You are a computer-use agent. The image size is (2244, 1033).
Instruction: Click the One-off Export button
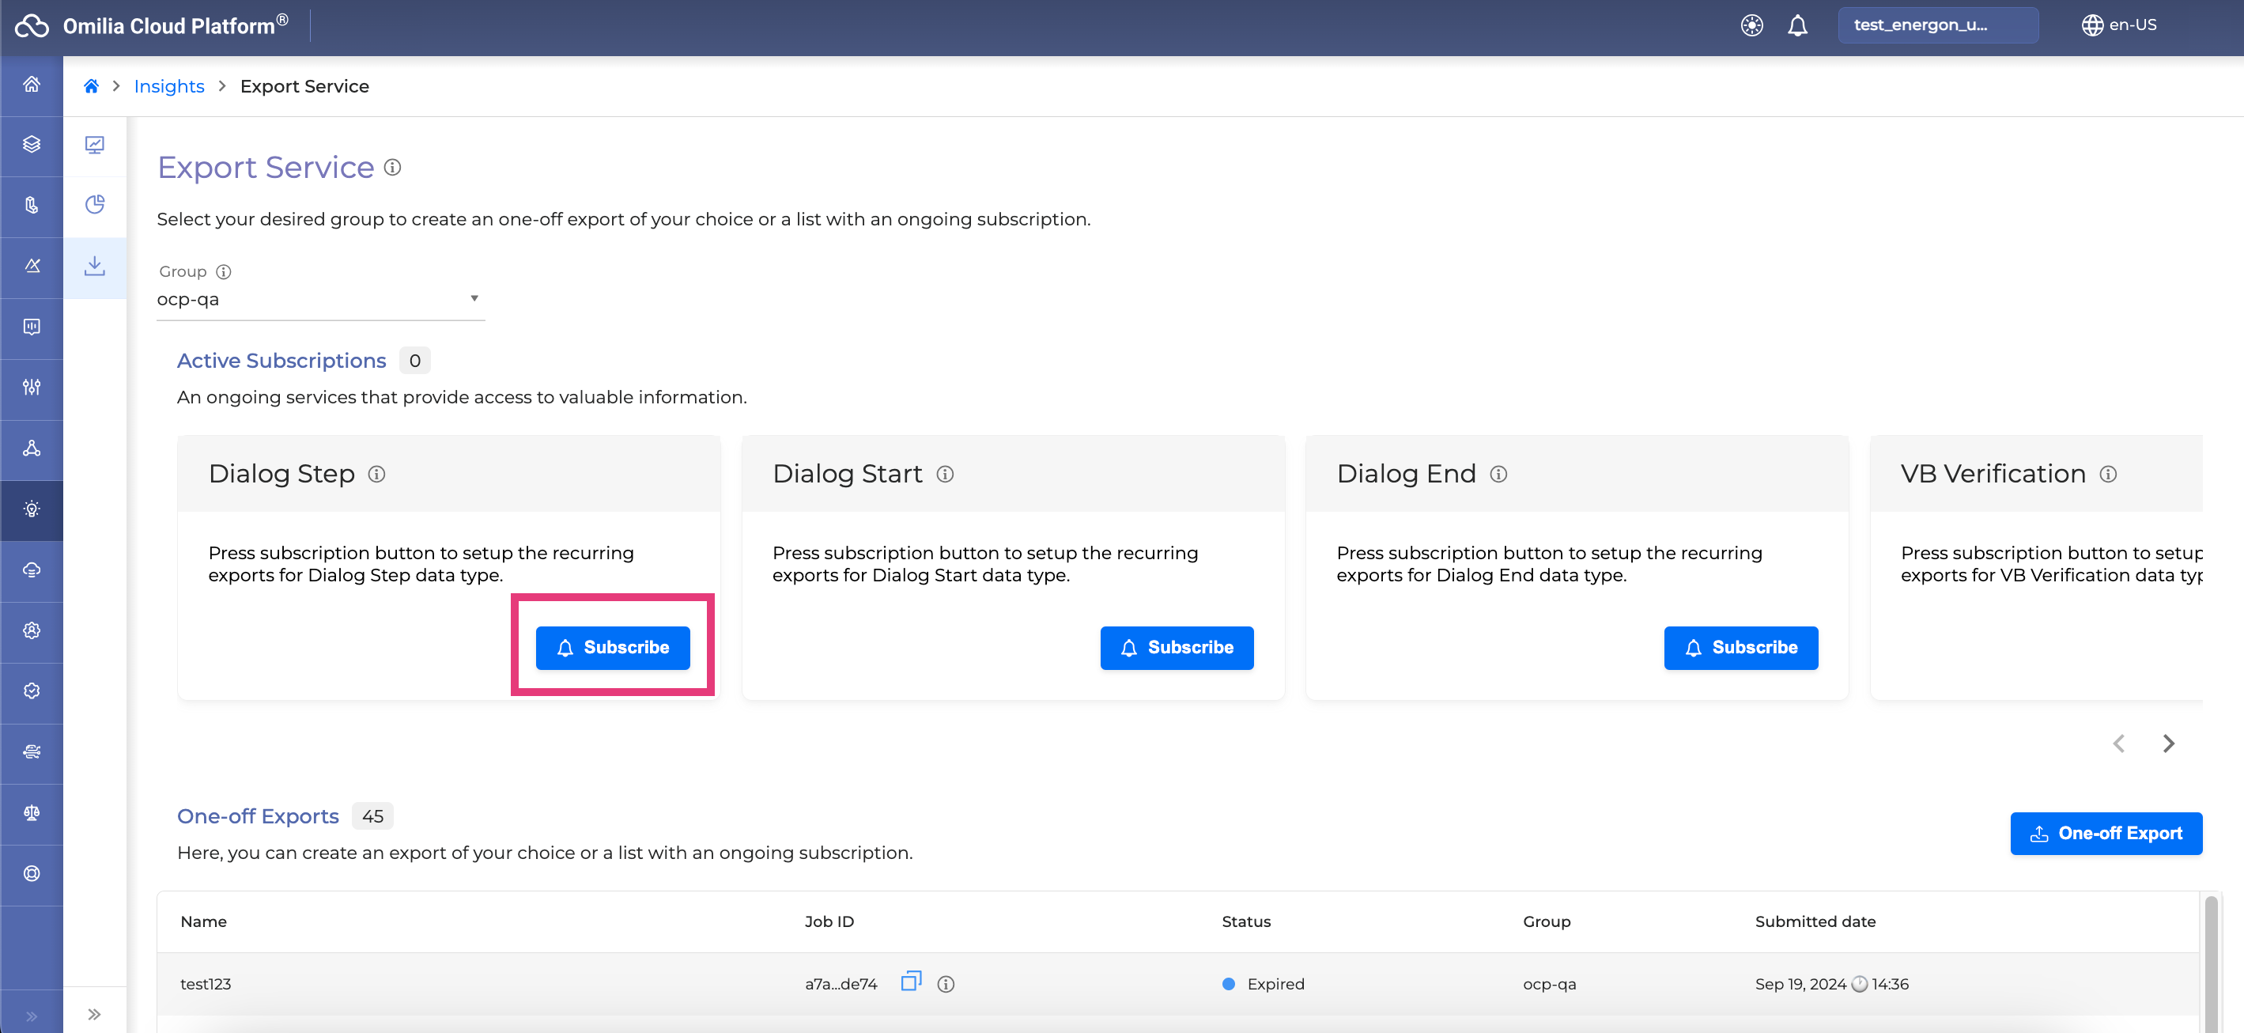(x=2106, y=834)
